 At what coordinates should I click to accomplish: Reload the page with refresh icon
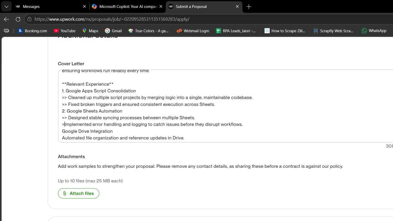point(18,19)
